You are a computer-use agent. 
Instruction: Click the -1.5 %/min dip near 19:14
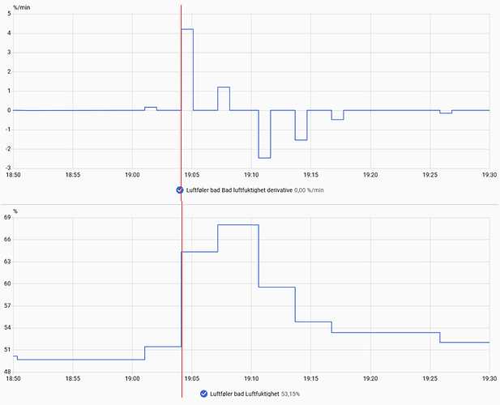[x=301, y=140]
